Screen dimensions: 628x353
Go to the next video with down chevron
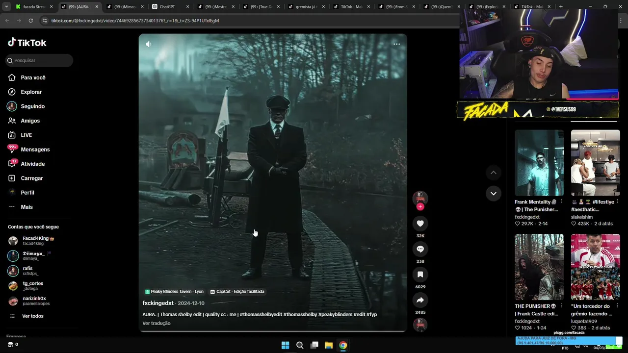click(x=494, y=193)
